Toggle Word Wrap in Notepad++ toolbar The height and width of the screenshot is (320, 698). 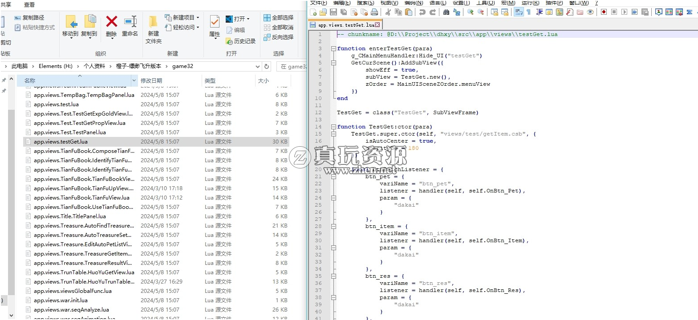pos(519,12)
